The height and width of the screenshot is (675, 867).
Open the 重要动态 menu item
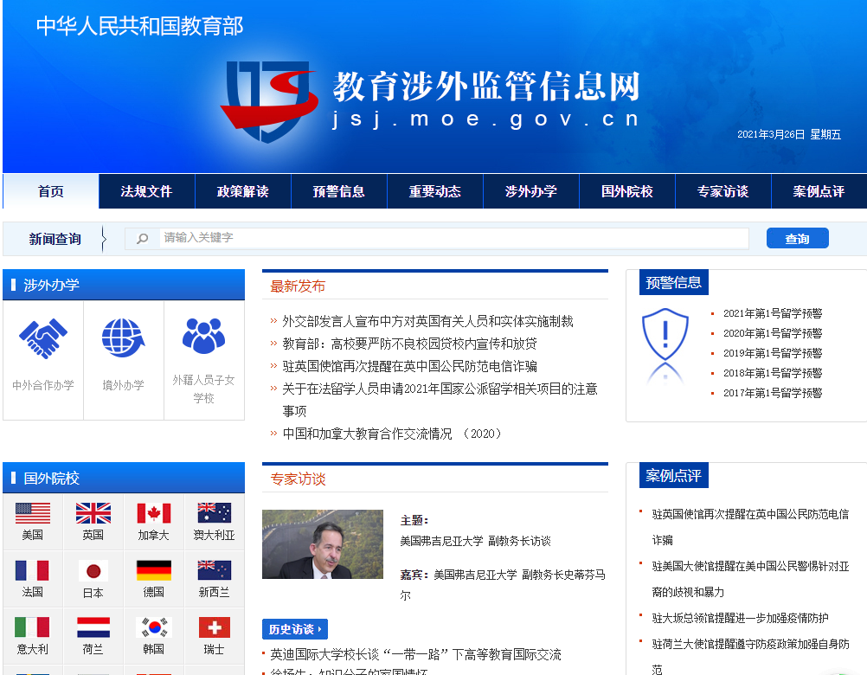[x=435, y=191]
